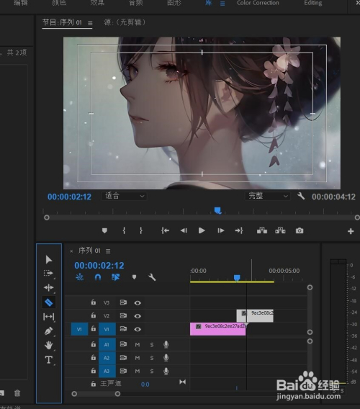Select the Track Select Forward tool

[48, 273]
